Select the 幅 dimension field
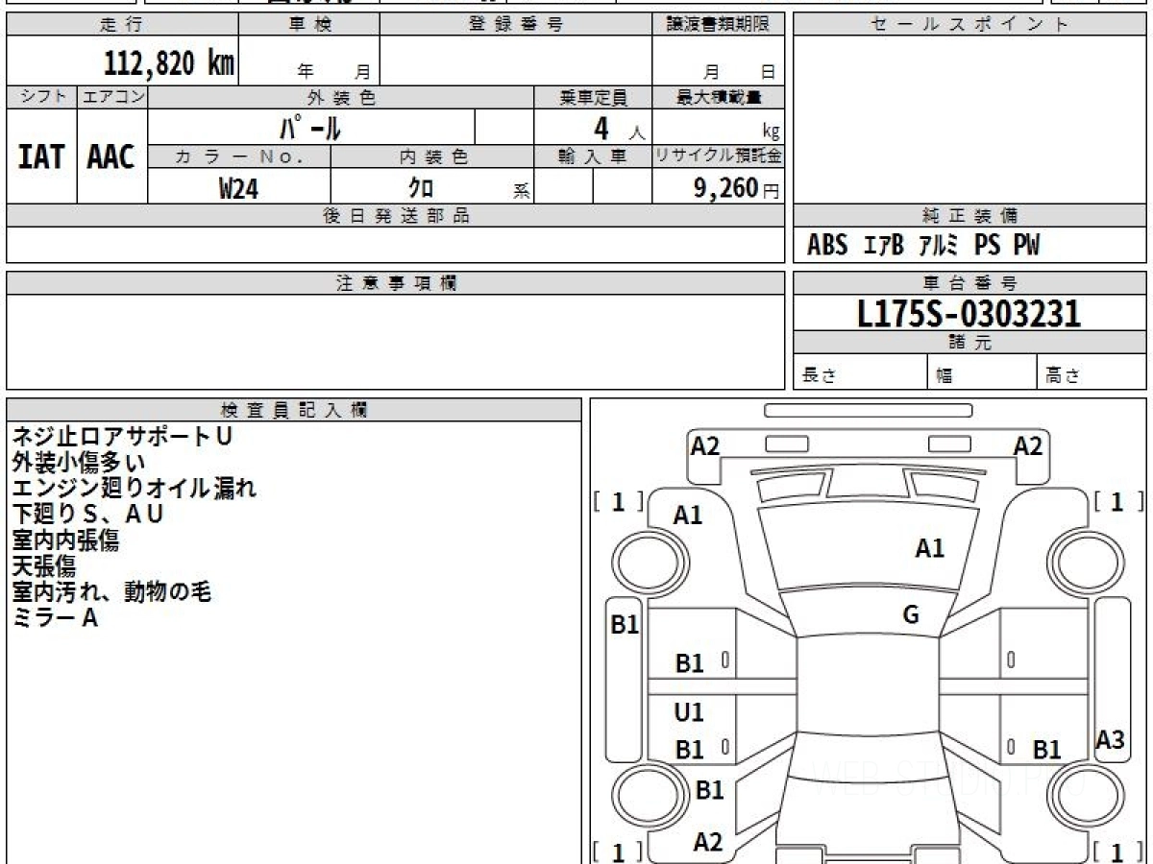 tap(982, 373)
